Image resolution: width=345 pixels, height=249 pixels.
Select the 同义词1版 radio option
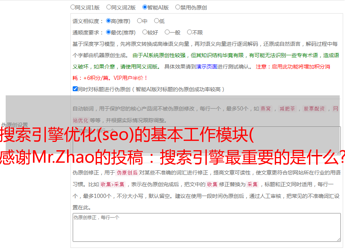73,7
